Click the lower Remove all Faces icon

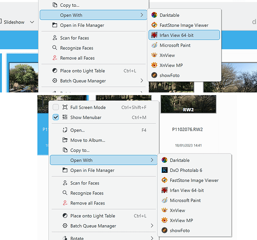(65, 203)
